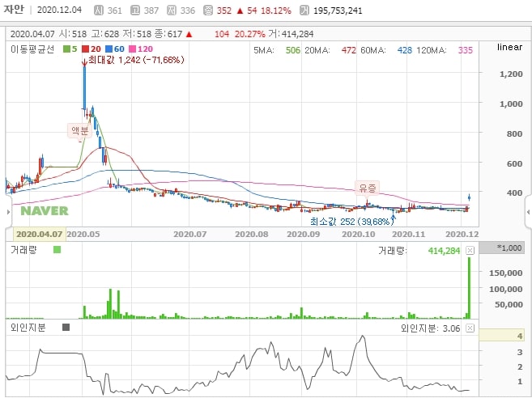The image size is (532, 398).
Task: Click the red 20-day moving average swatch
Action: [x=85, y=49]
